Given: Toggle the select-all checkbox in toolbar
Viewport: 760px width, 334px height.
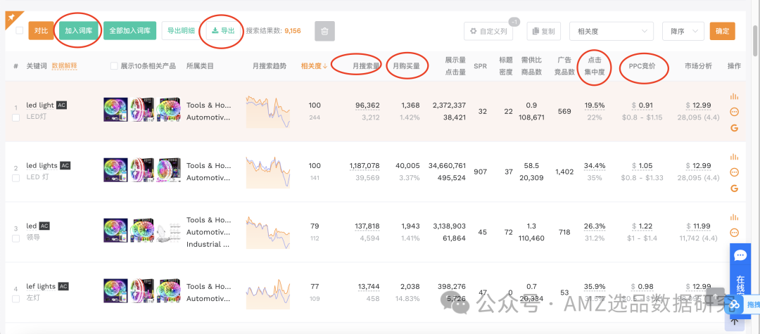Looking at the screenshot, I should tap(20, 30).
